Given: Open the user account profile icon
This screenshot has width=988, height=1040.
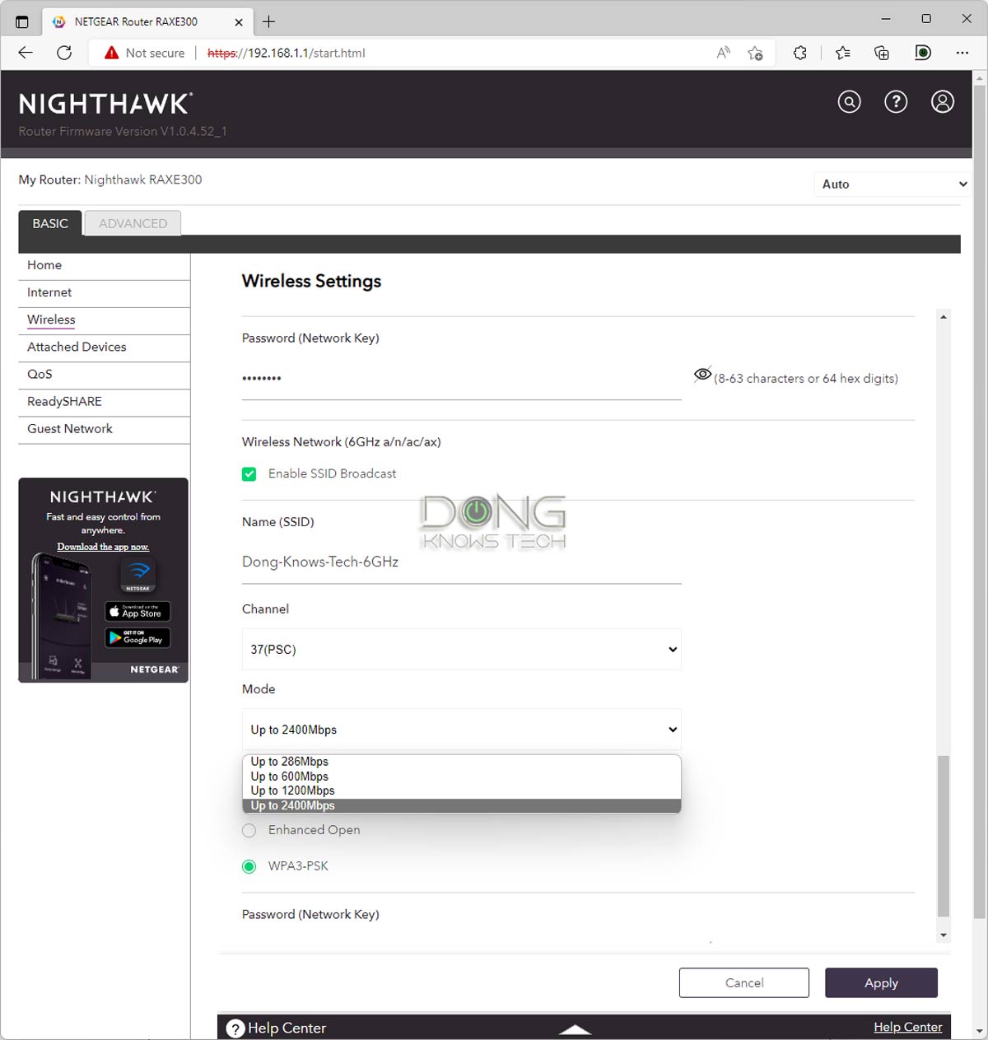Looking at the screenshot, I should point(943,101).
